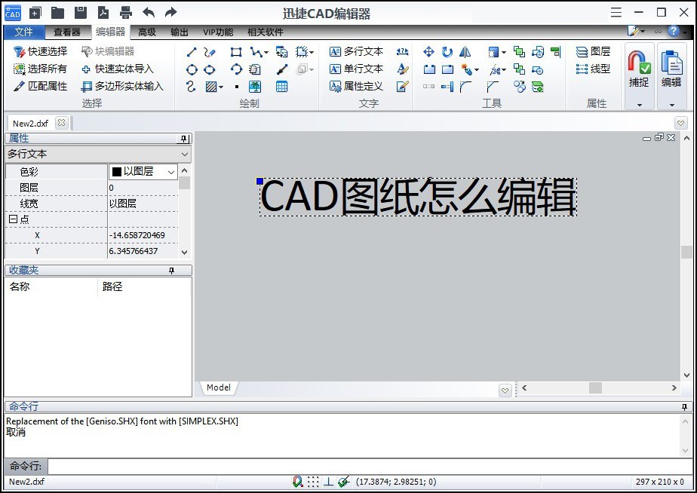Click the 选择所有 select all button
697x493 pixels.
[41, 69]
